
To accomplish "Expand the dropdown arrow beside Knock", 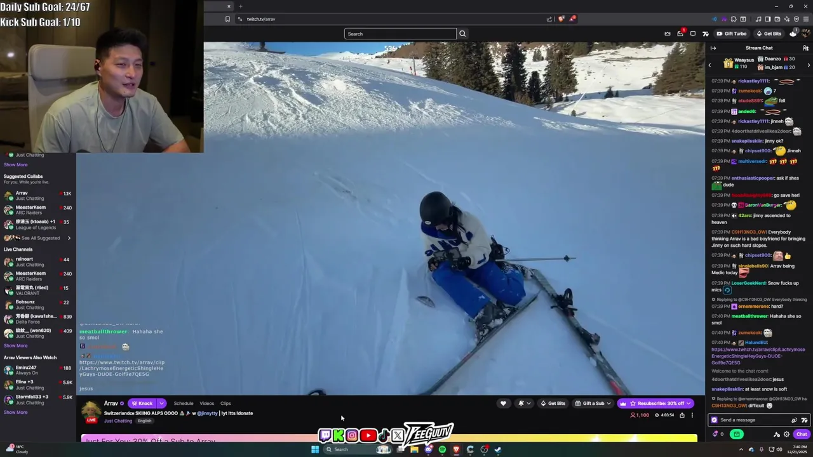I will point(161,403).
